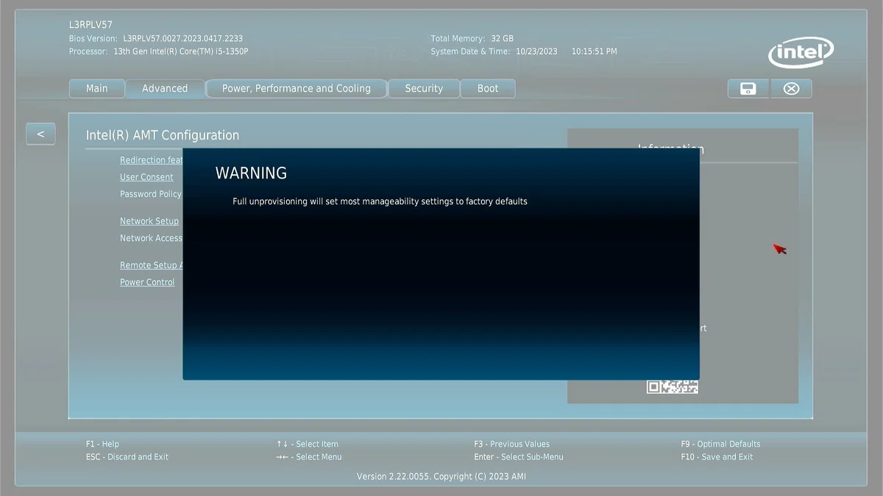Click the Enter - Select Sub-Menu hint

pyautogui.click(x=519, y=457)
